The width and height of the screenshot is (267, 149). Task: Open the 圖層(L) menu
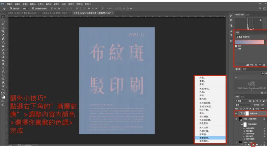point(33,4)
